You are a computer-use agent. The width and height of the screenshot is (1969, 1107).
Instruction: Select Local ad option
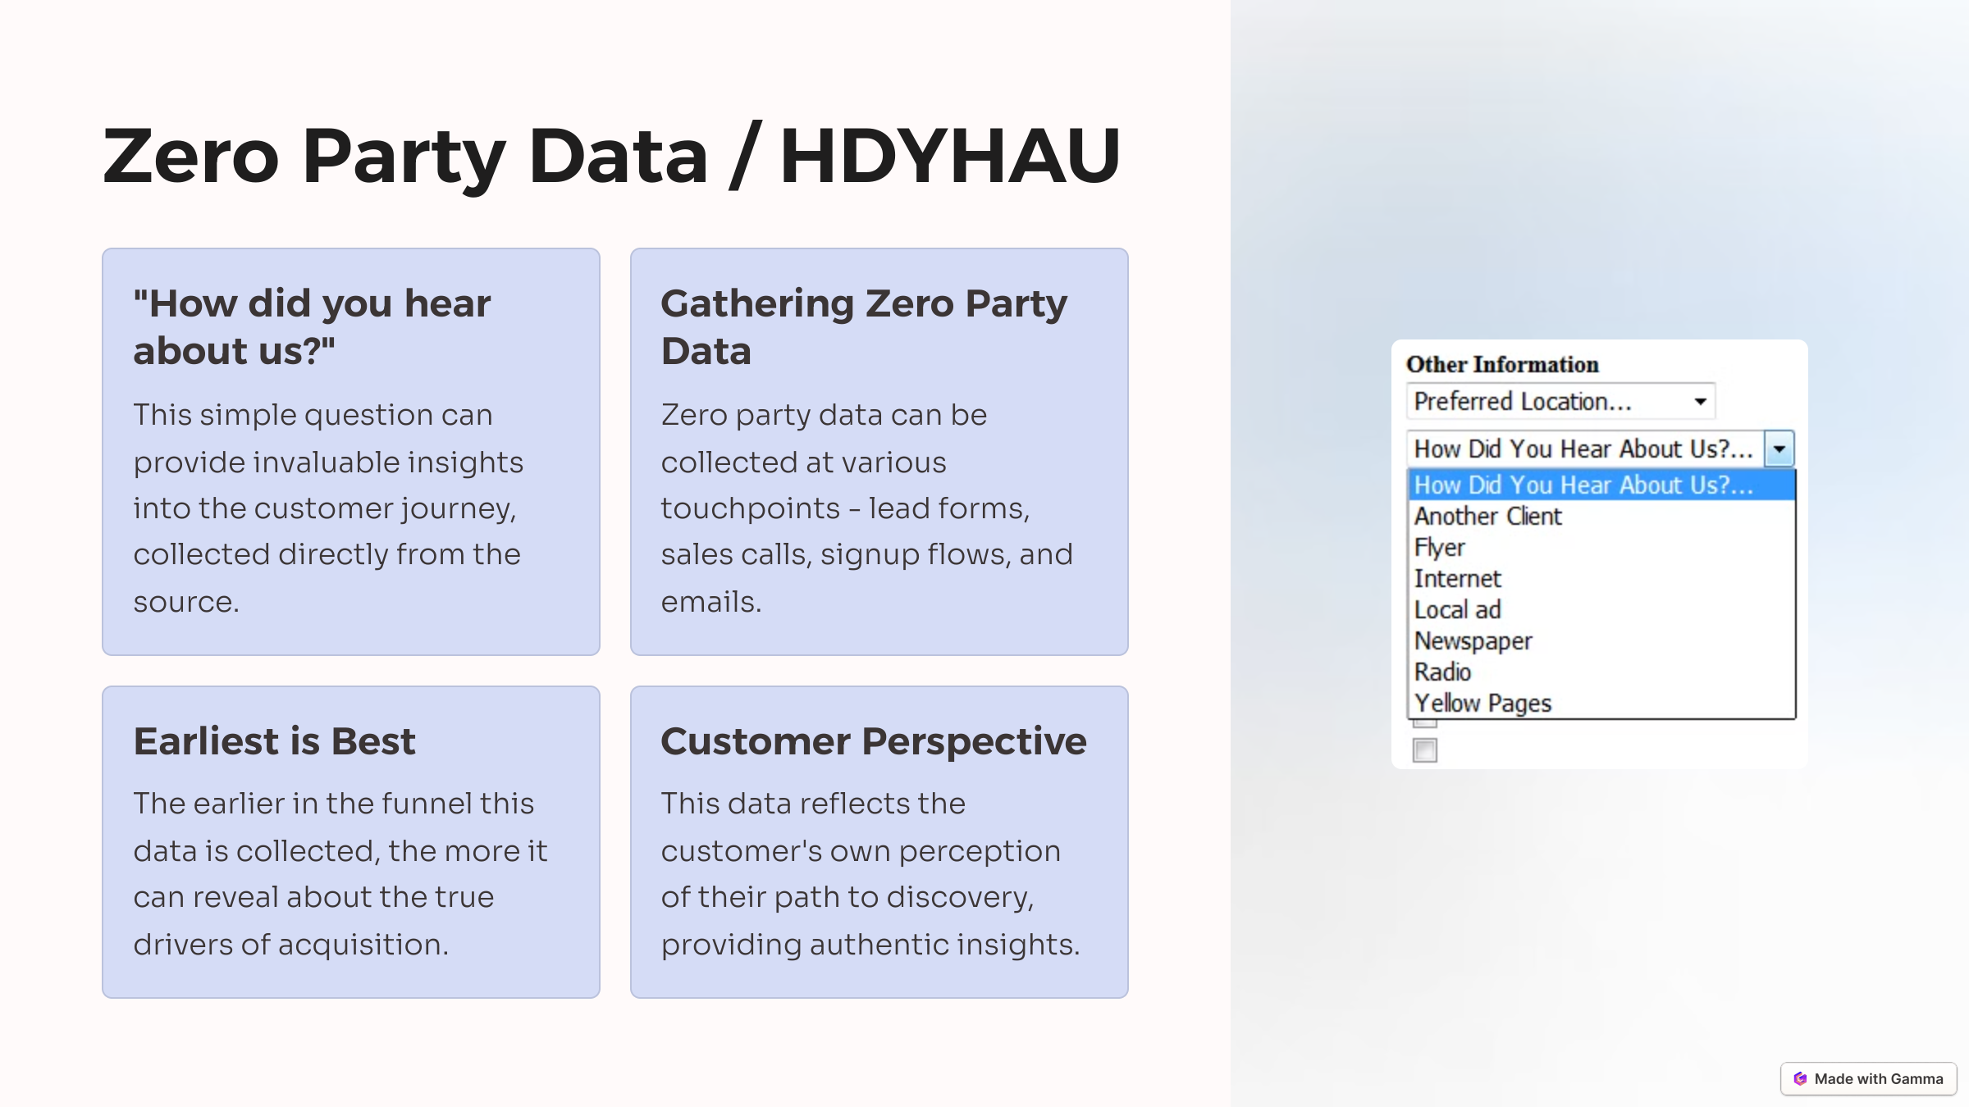point(1601,609)
